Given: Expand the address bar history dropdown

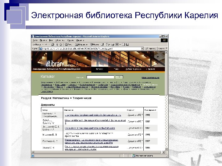Looking at the screenshot, I should 142,49.
